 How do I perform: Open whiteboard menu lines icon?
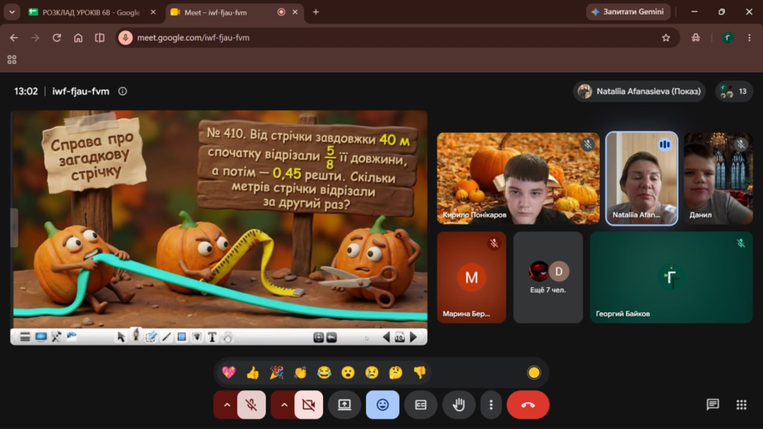(25, 337)
